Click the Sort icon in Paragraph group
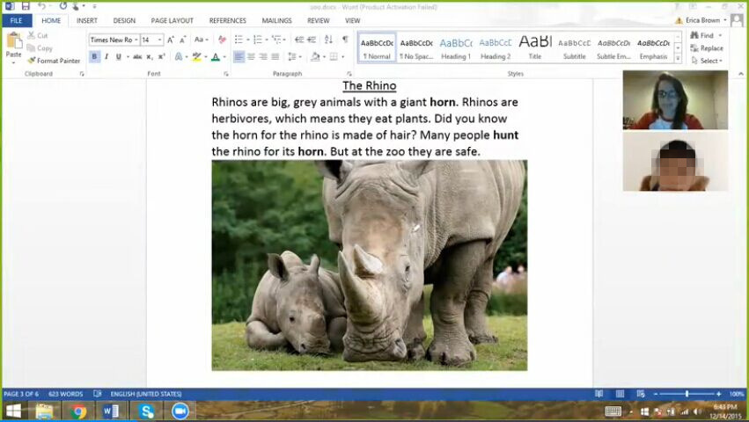The image size is (749, 422). (x=328, y=40)
